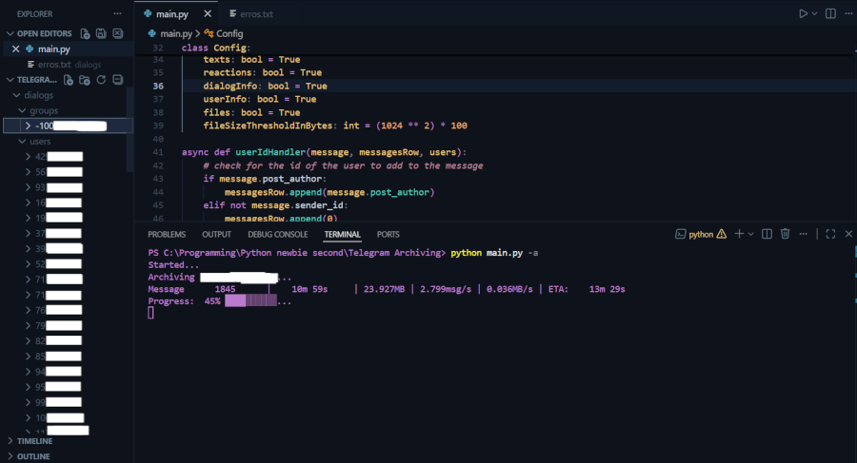Image resolution: width=857 pixels, height=463 pixels.
Task: Refresh the Explorer file tree
Action: (x=101, y=80)
